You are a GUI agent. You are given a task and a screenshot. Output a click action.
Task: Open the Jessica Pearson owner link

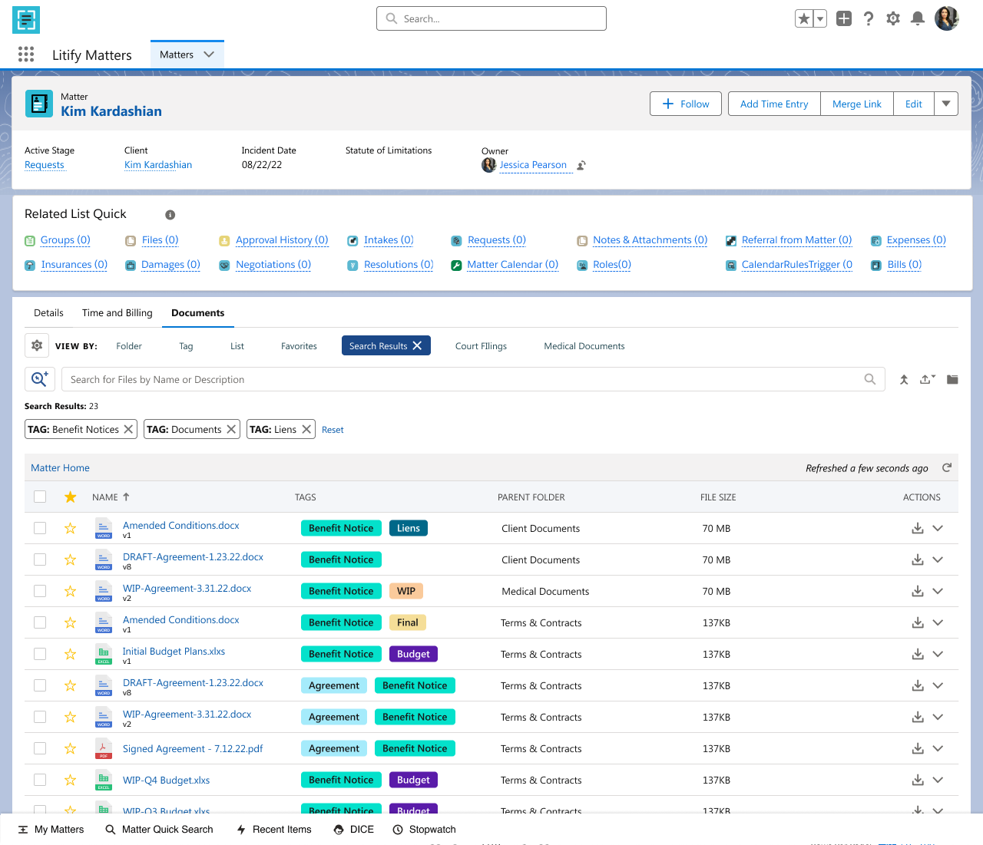click(x=533, y=165)
